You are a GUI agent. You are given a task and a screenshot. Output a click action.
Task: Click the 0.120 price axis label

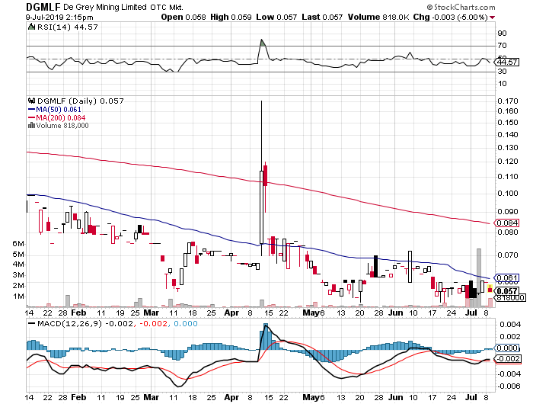pos(508,162)
